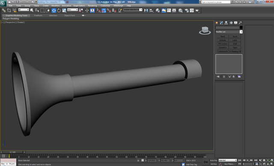Click the Align tool icon

point(151,10)
